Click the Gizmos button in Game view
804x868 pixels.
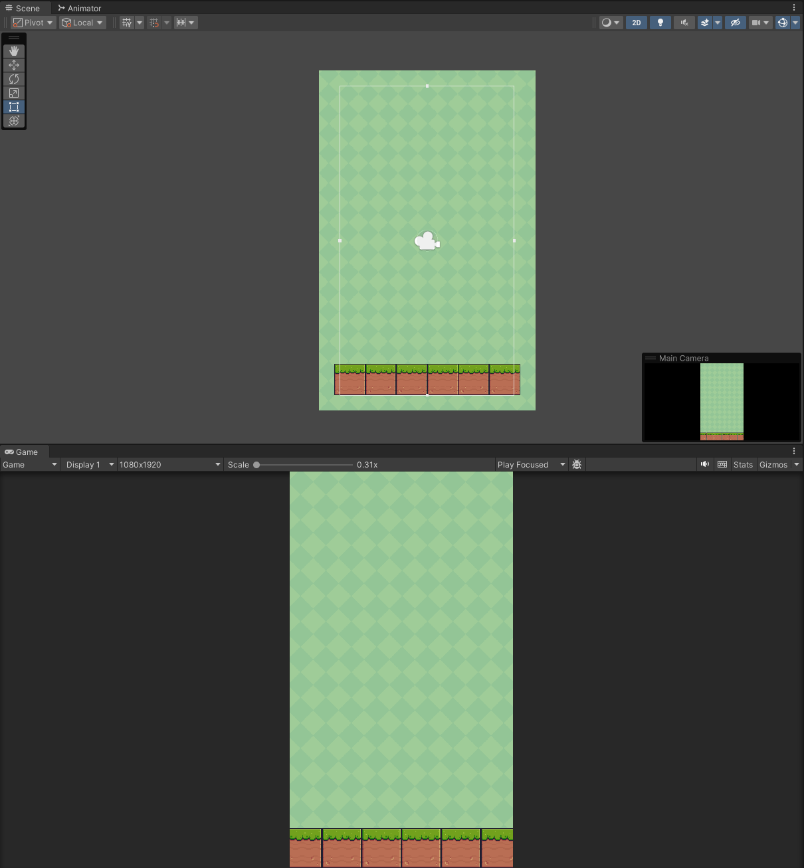click(x=773, y=465)
